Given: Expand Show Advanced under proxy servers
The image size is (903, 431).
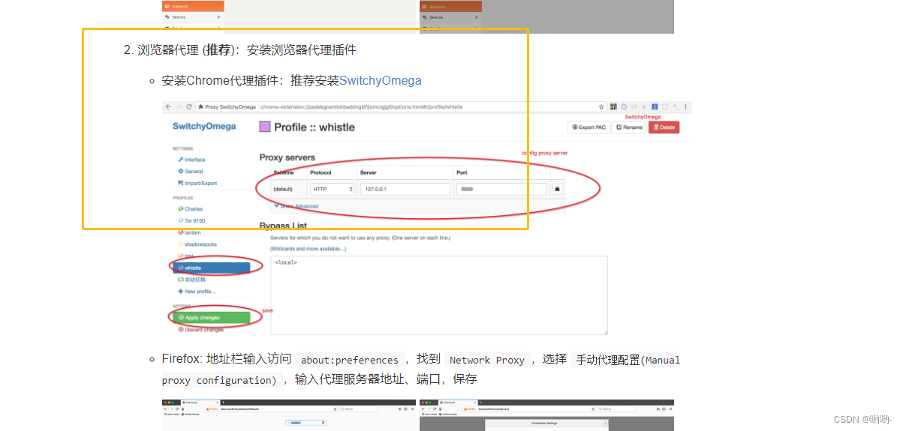Looking at the screenshot, I should click(x=296, y=205).
